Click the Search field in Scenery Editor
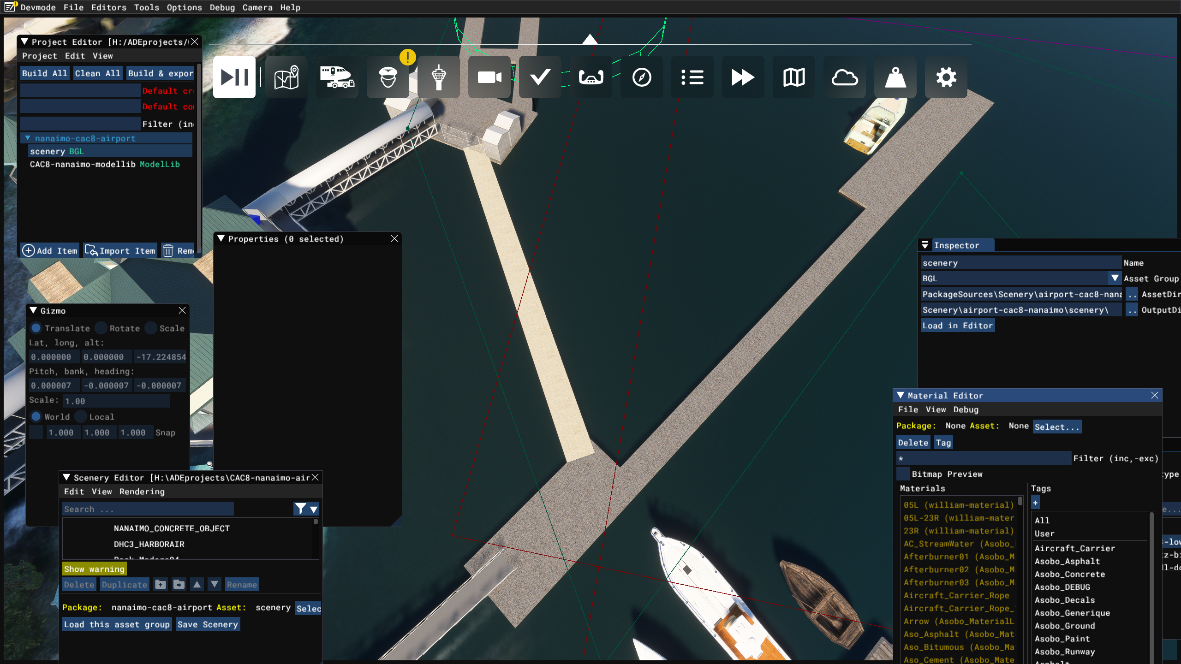 tap(148, 509)
